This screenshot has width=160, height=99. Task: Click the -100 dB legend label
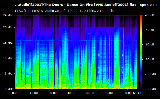point(150,74)
